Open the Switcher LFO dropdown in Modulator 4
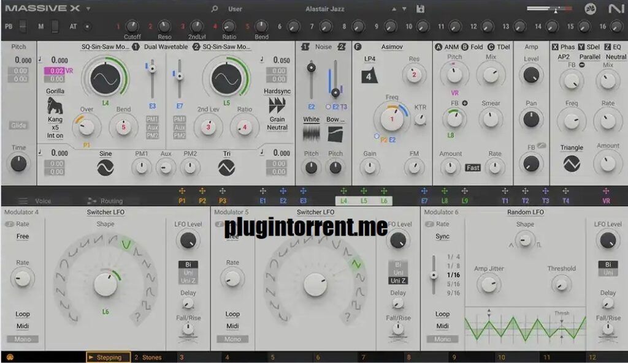 coord(105,212)
